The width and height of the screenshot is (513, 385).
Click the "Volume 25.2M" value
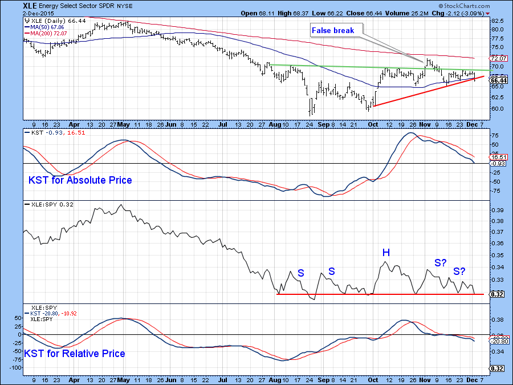tap(407, 14)
